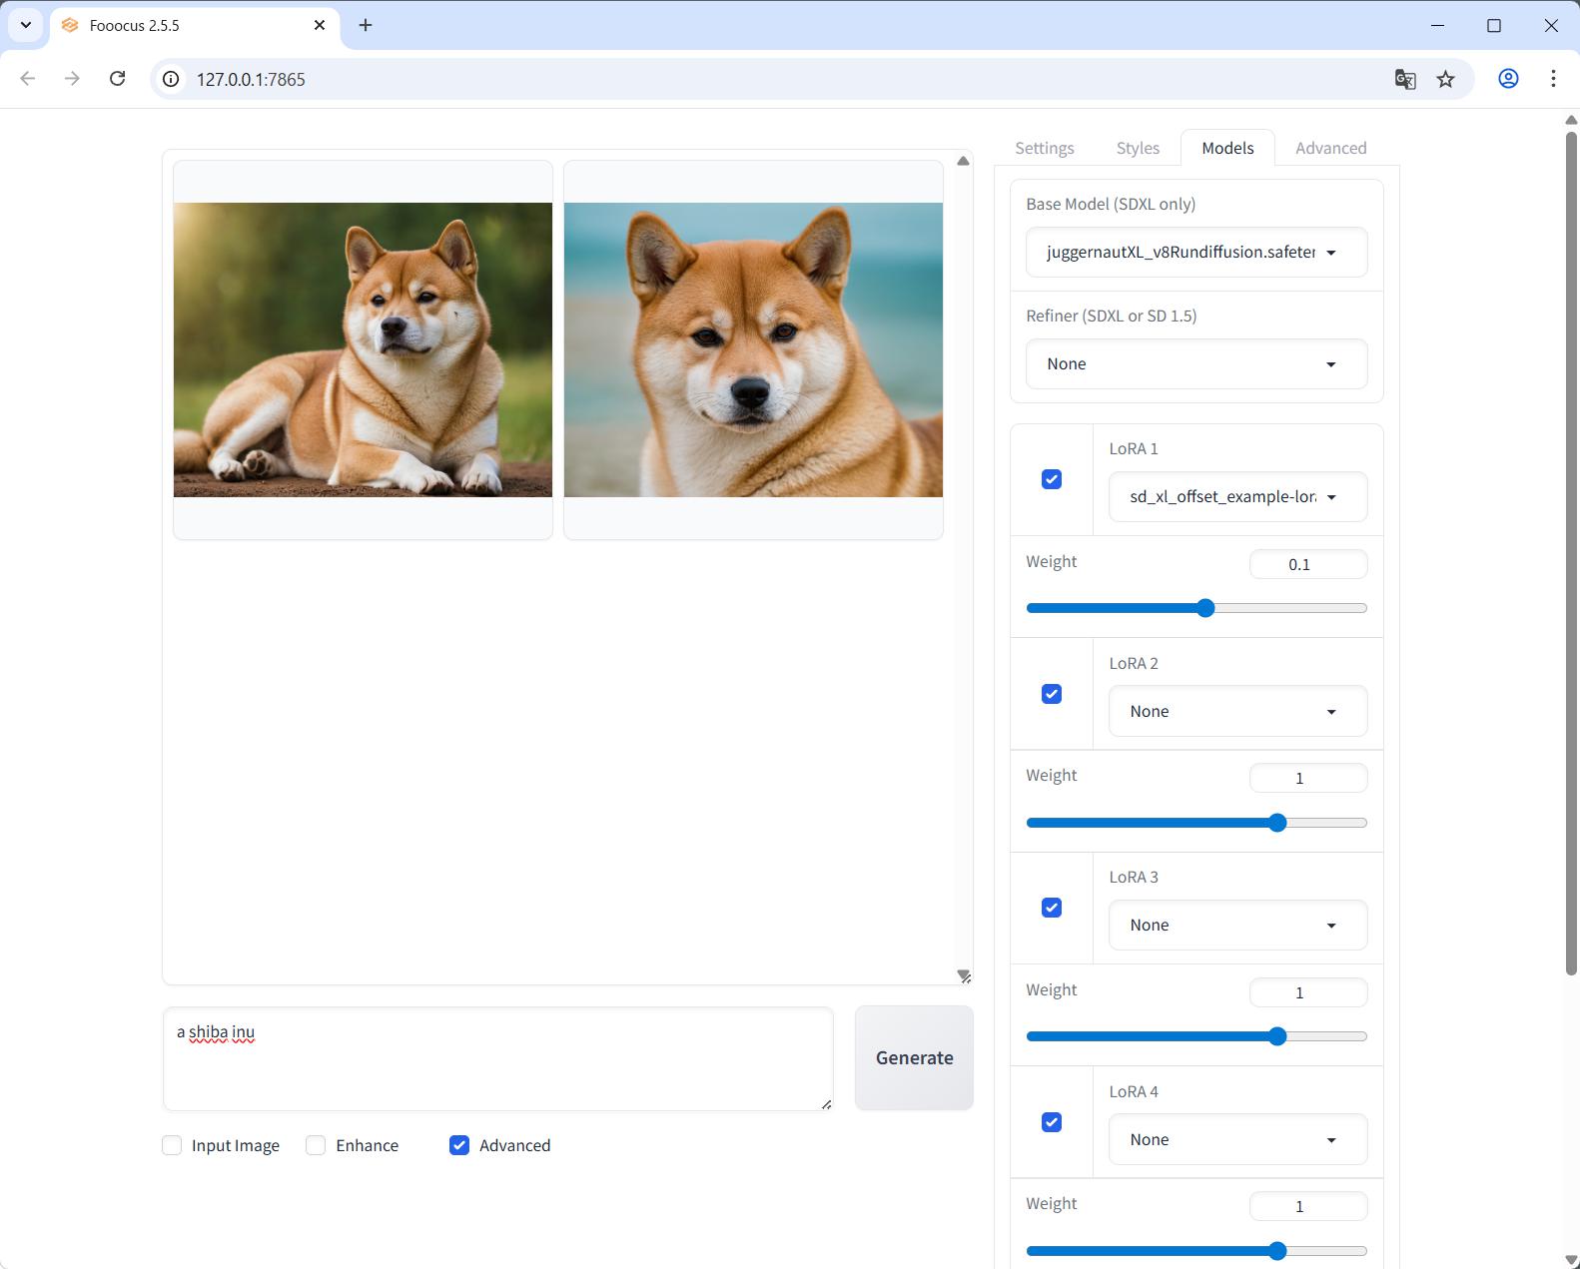
Task: Open the Refiner dropdown
Action: (x=1195, y=364)
